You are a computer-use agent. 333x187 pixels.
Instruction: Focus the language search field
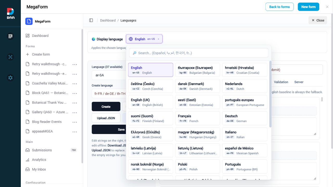click(199, 53)
